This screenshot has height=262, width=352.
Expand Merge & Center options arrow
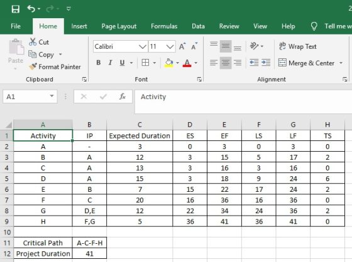(x=341, y=63)
